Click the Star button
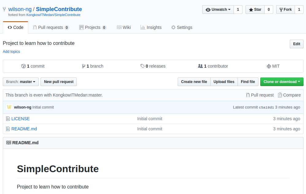The height and width of the screenshot is (194, 306). pos(255,10)
